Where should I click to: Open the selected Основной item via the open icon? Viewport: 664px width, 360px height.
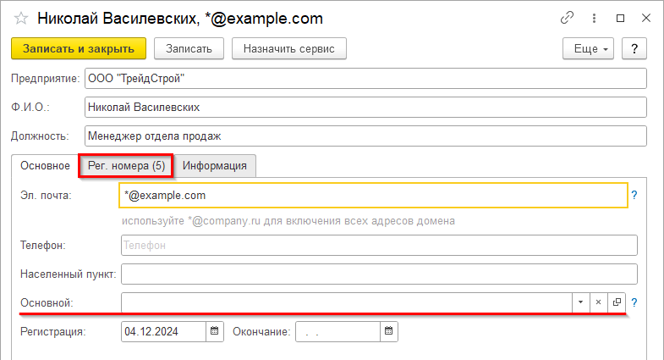pyautogui.click(x=617, y=302)
